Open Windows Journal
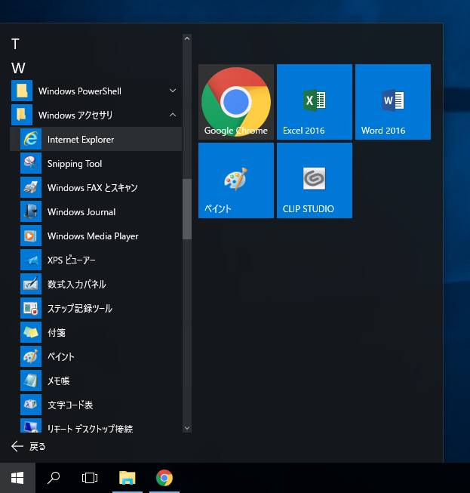470x493 pixels. pos(81,212)
